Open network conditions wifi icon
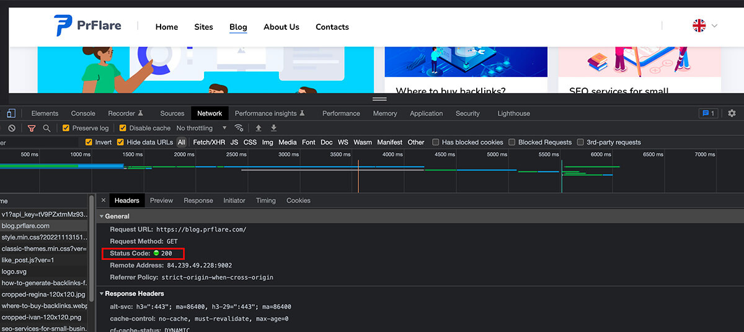The height and width of the screenshot is (332, 744). click(x=239, y=128)
